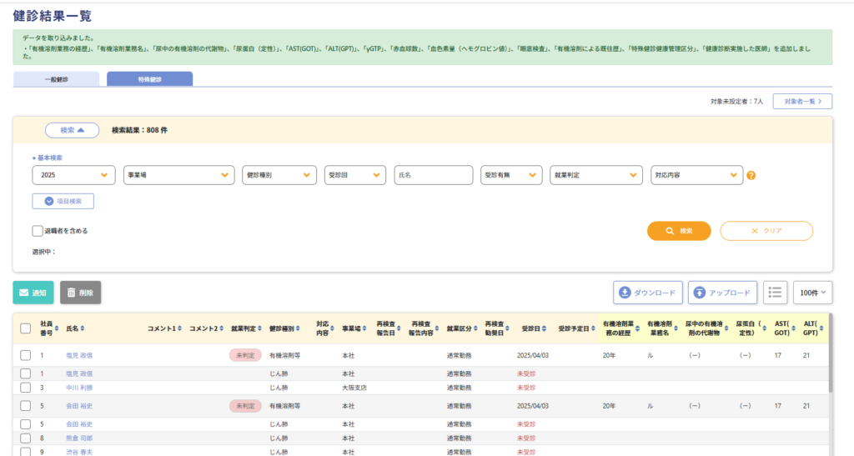Open the 対応内容 filter dropdown

(x=696, y=175)
